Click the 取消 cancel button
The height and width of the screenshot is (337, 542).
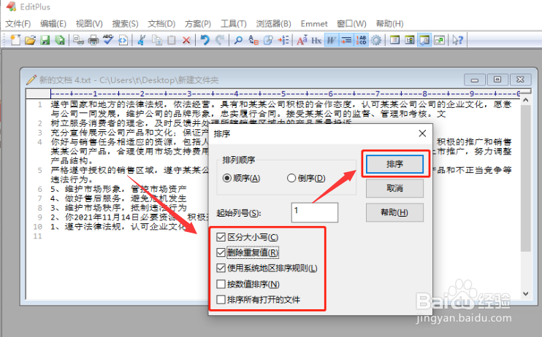(x=394, y=188)
